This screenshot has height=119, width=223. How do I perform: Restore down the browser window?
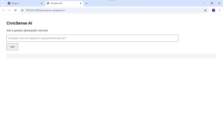tap(212, 3)
